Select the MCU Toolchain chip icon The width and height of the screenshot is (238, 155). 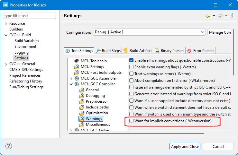coord(77,61)
